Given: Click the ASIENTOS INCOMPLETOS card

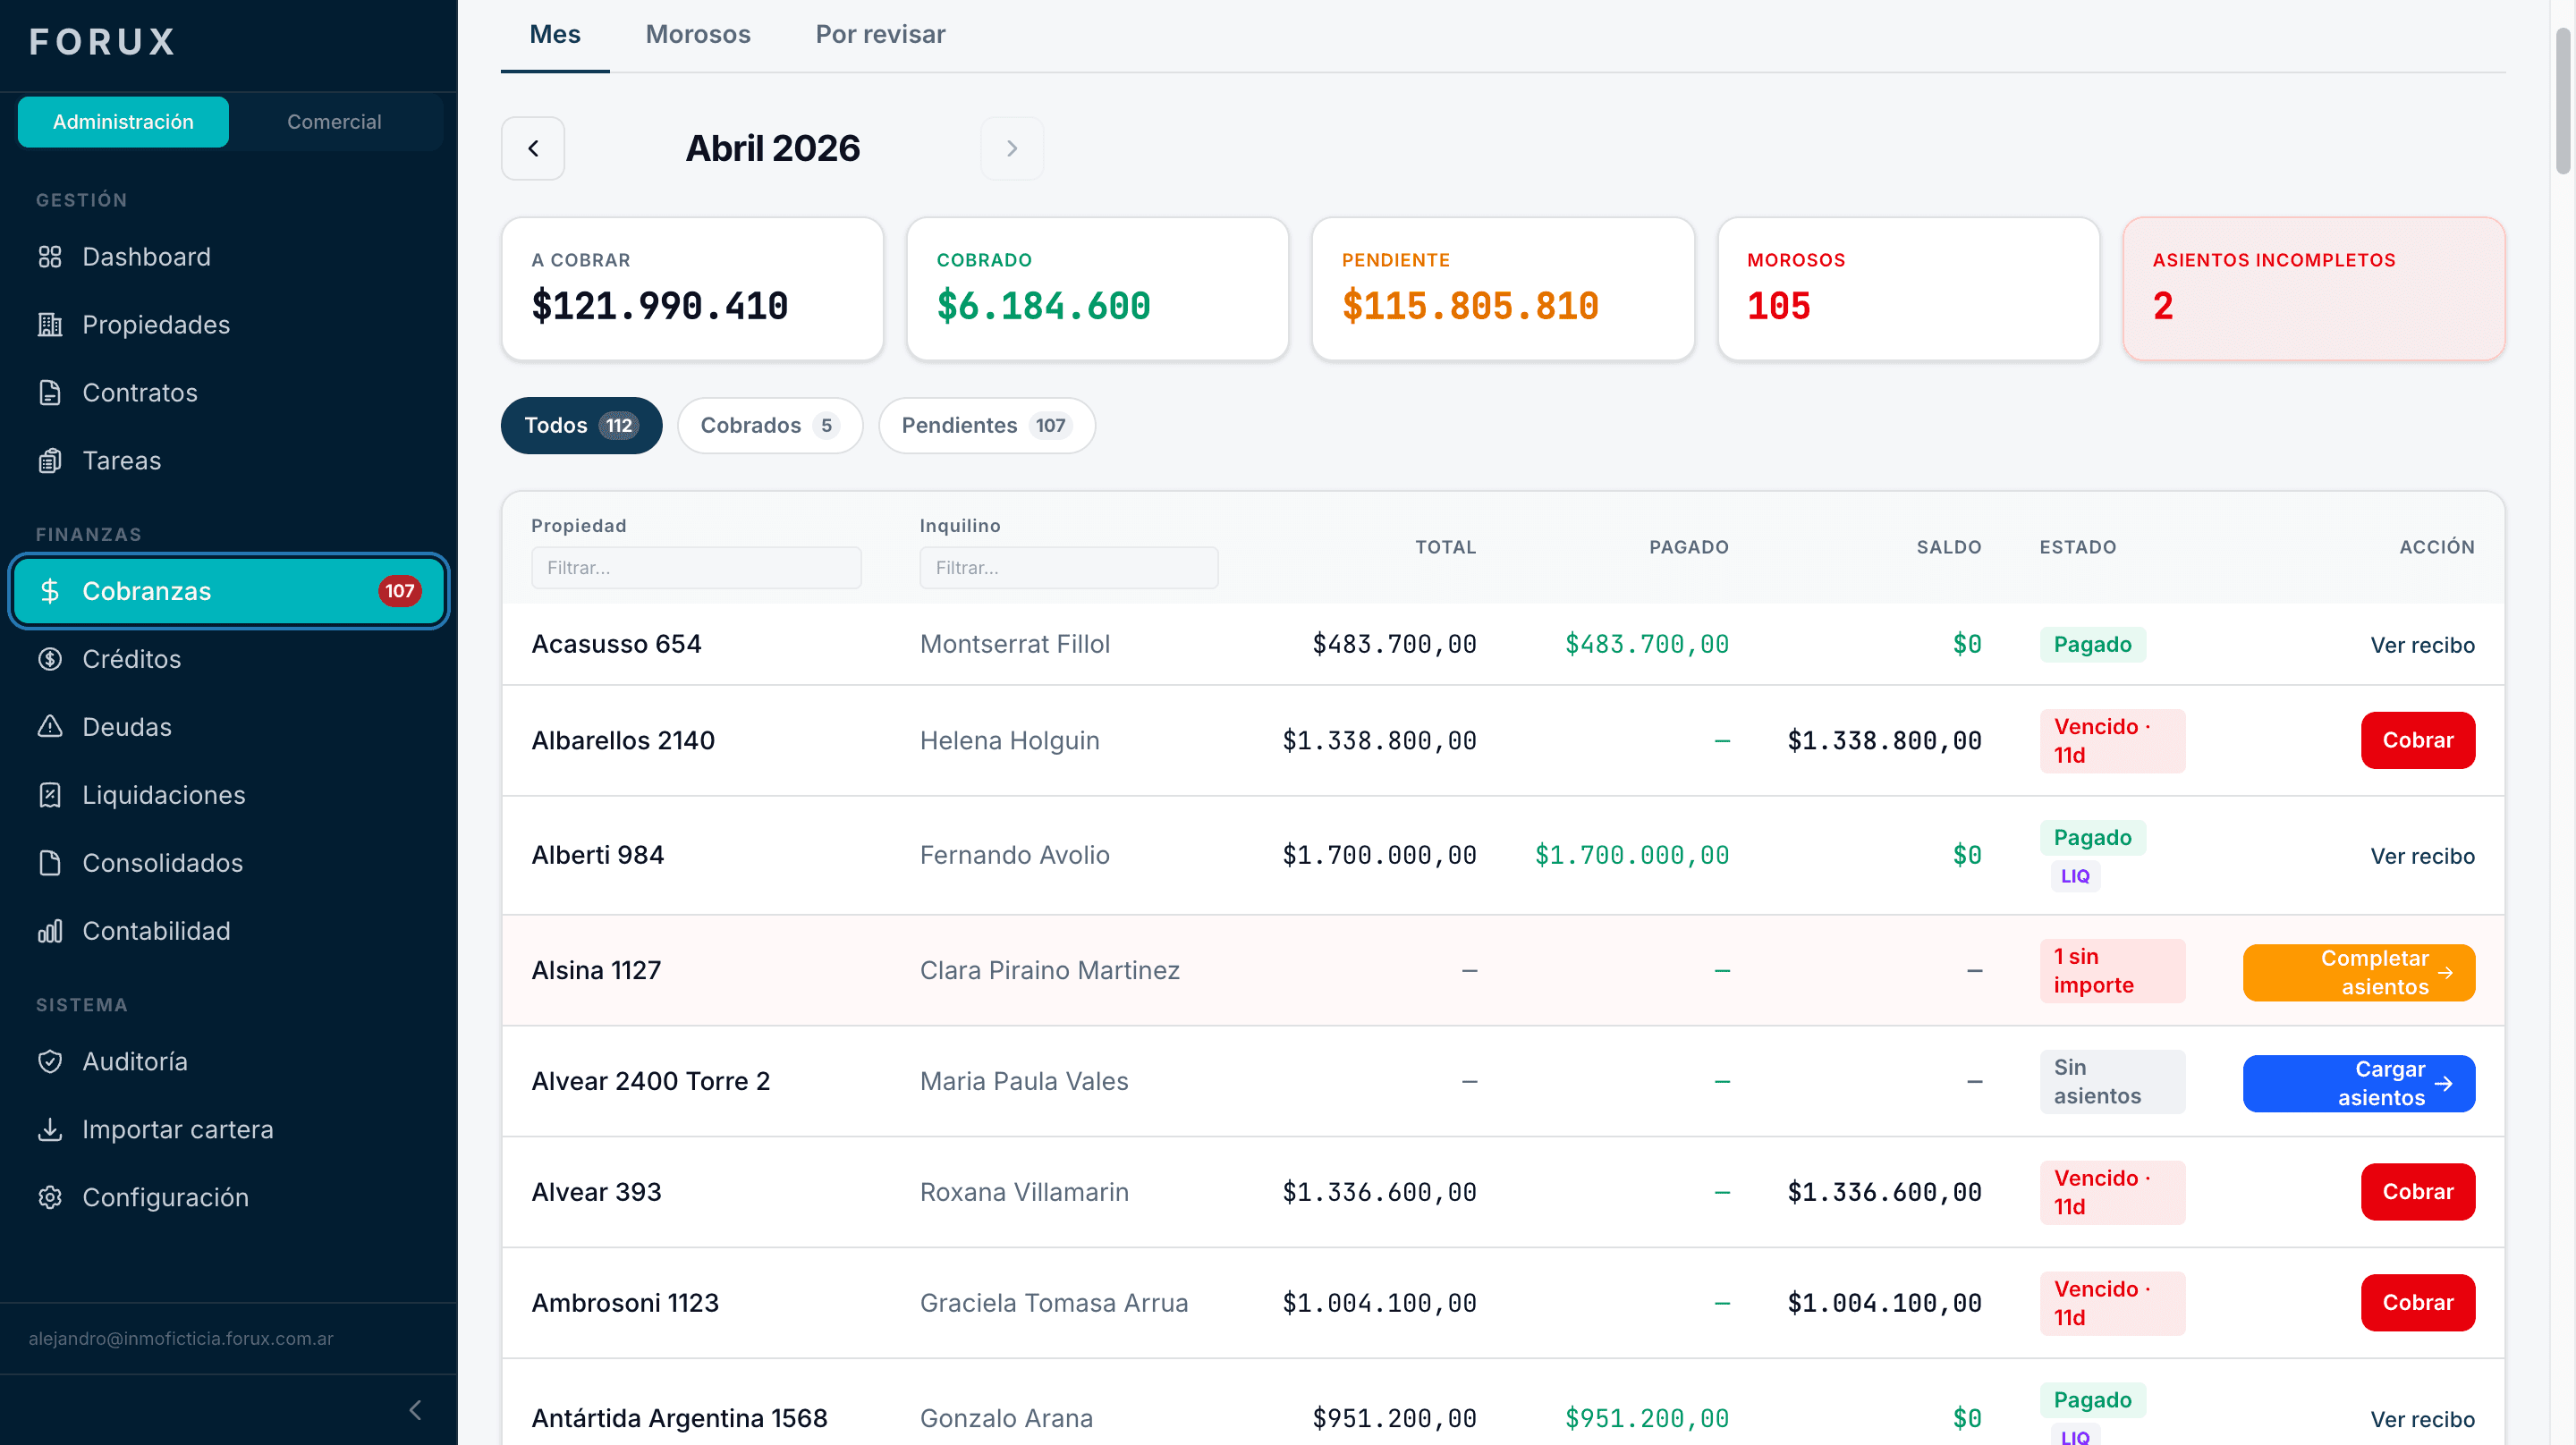Looking at the screenshot, I should (x=2314, y=289).
